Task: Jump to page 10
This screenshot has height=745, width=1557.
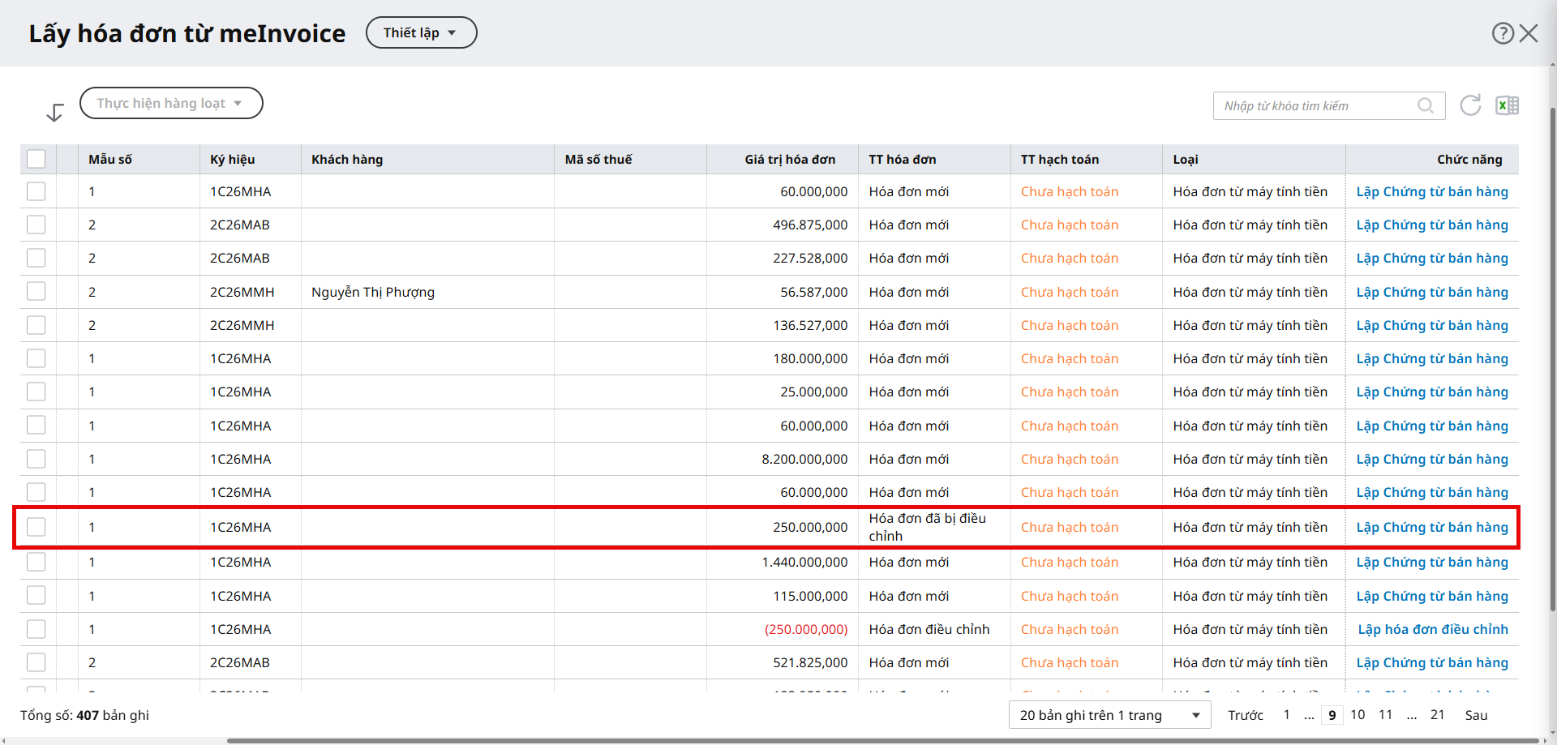Action: pos(1358,715)
